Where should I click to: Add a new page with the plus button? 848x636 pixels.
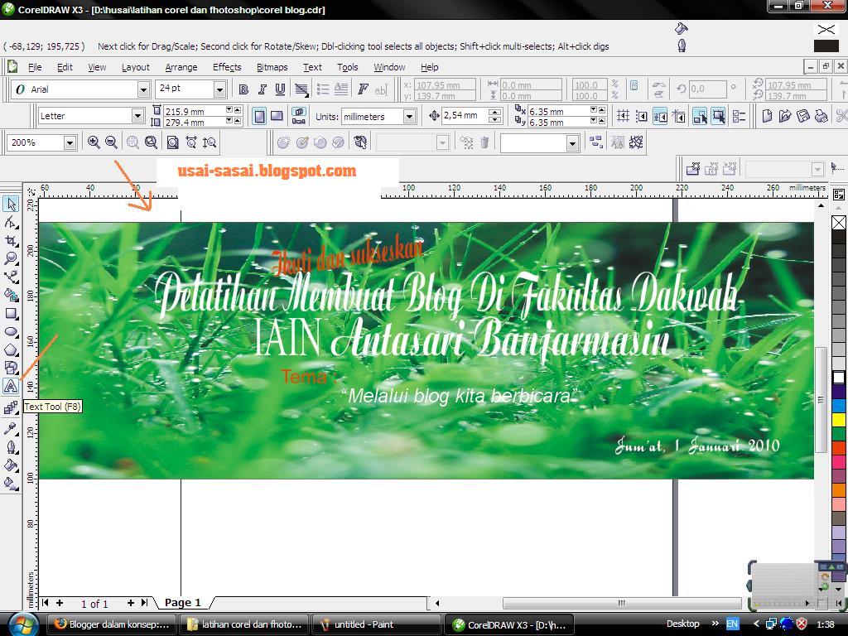131,603
